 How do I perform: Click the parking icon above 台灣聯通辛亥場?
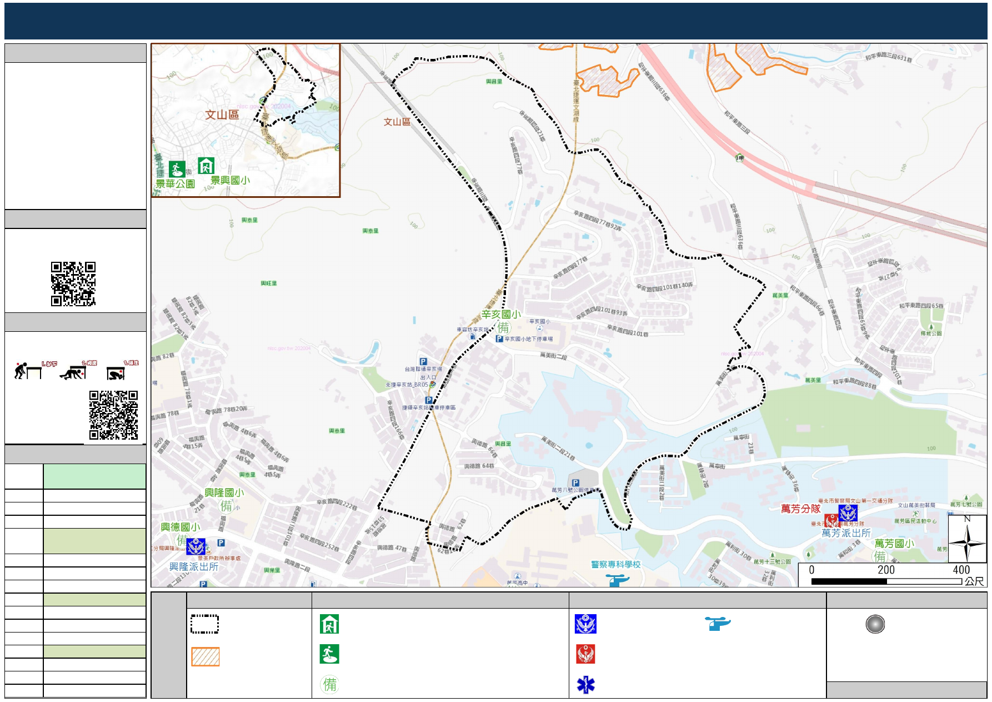pos(423,361)
